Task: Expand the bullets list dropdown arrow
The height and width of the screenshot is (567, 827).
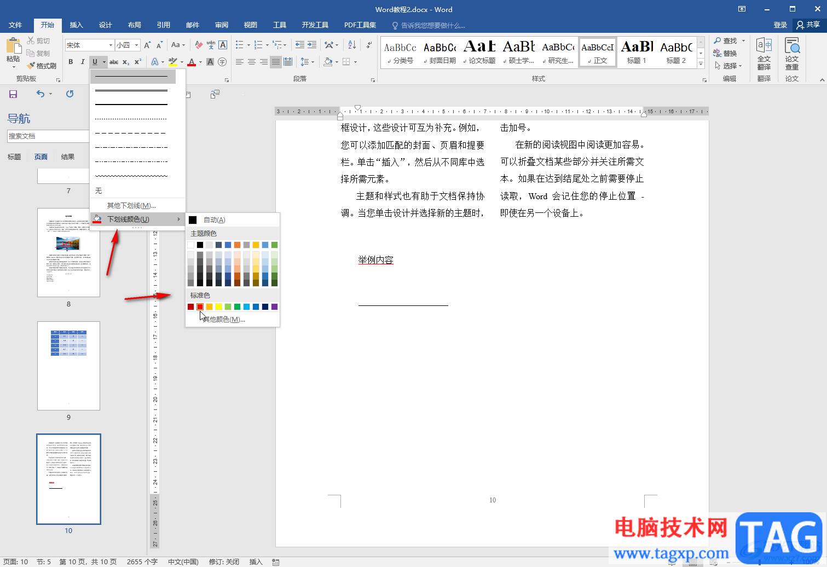Action: [x=248, y=45]
